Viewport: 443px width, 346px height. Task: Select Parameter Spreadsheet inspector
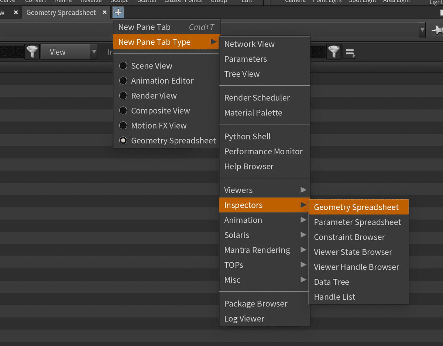357,222
